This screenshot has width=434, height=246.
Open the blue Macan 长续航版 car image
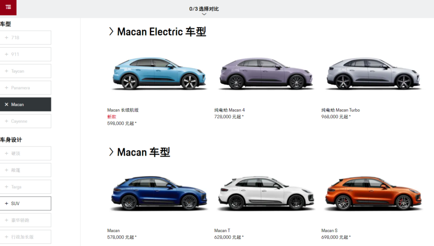(159, 73)
